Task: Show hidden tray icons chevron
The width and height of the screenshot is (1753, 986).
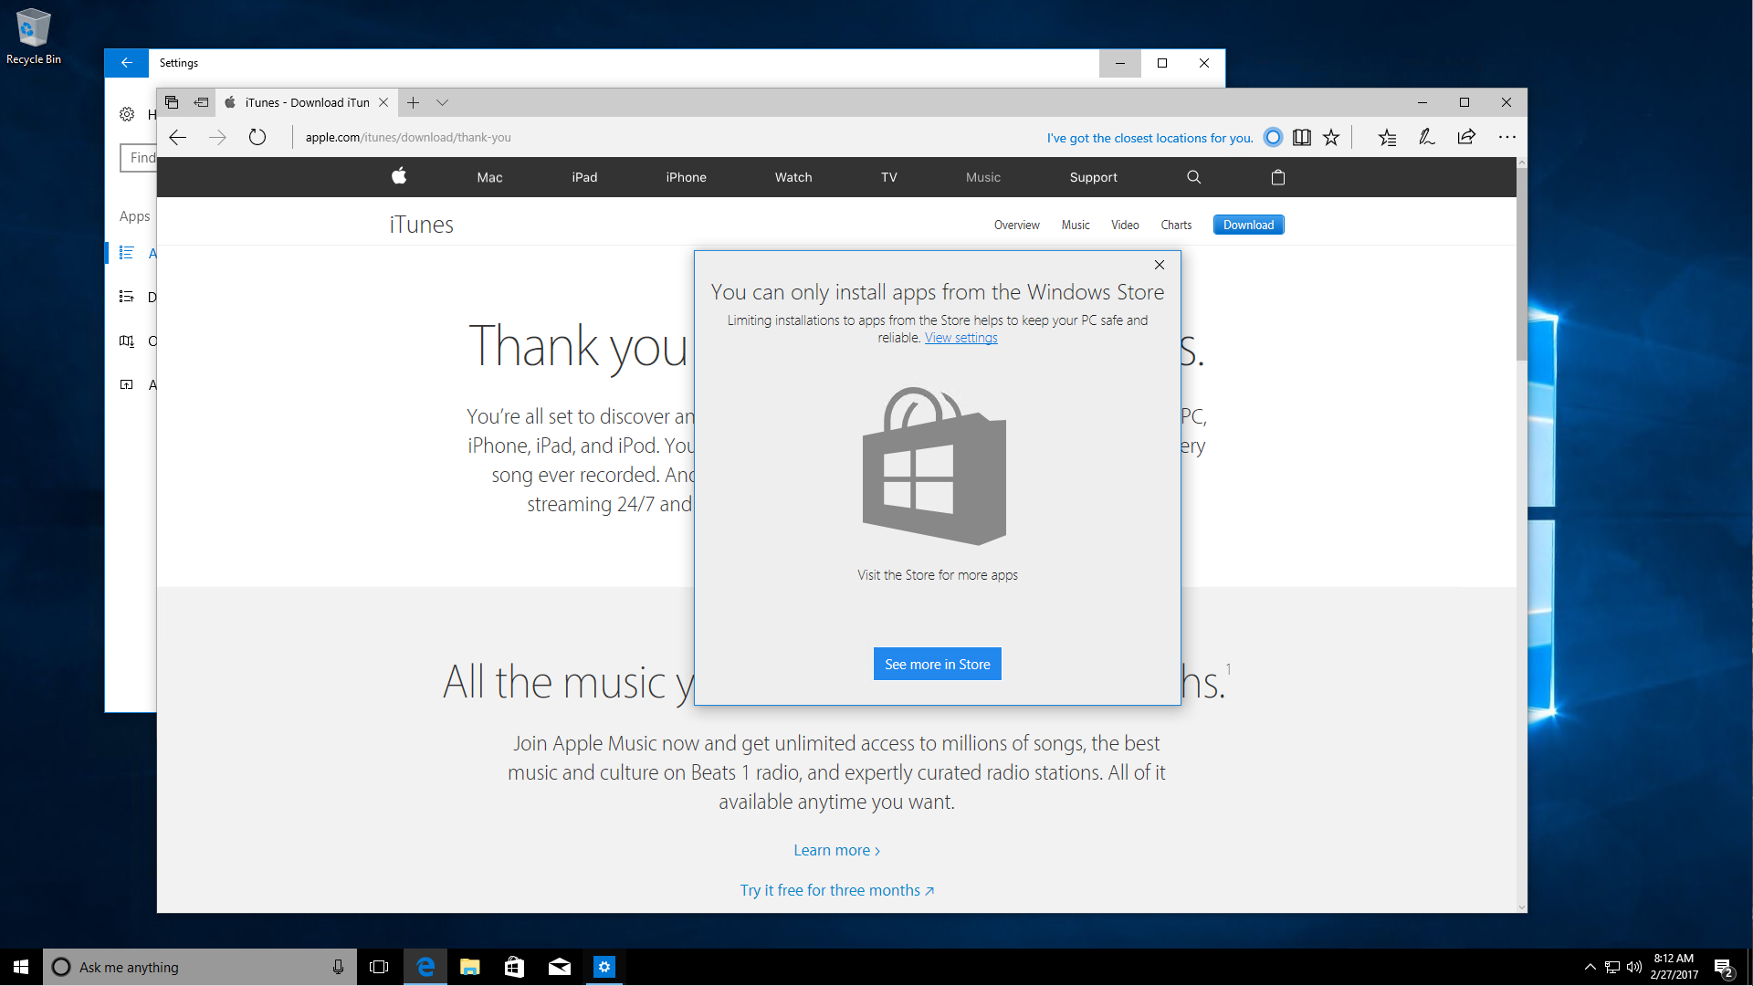Action: tap(1590, 967)
